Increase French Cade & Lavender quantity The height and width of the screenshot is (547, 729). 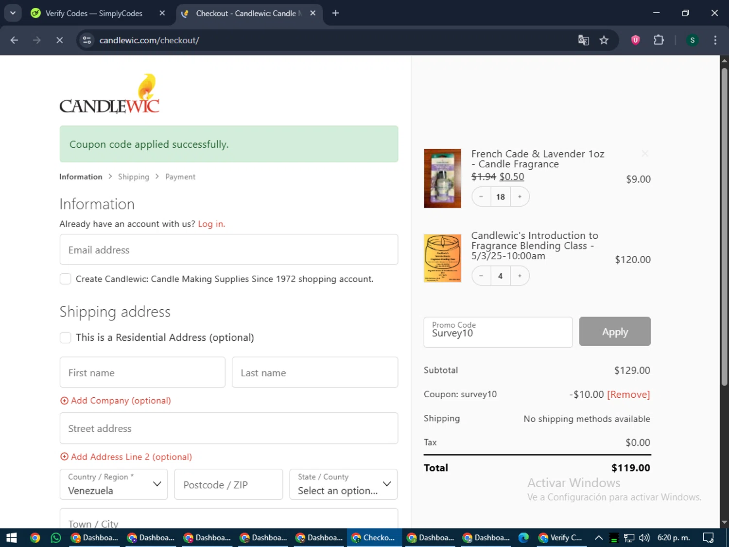(520, 197)
